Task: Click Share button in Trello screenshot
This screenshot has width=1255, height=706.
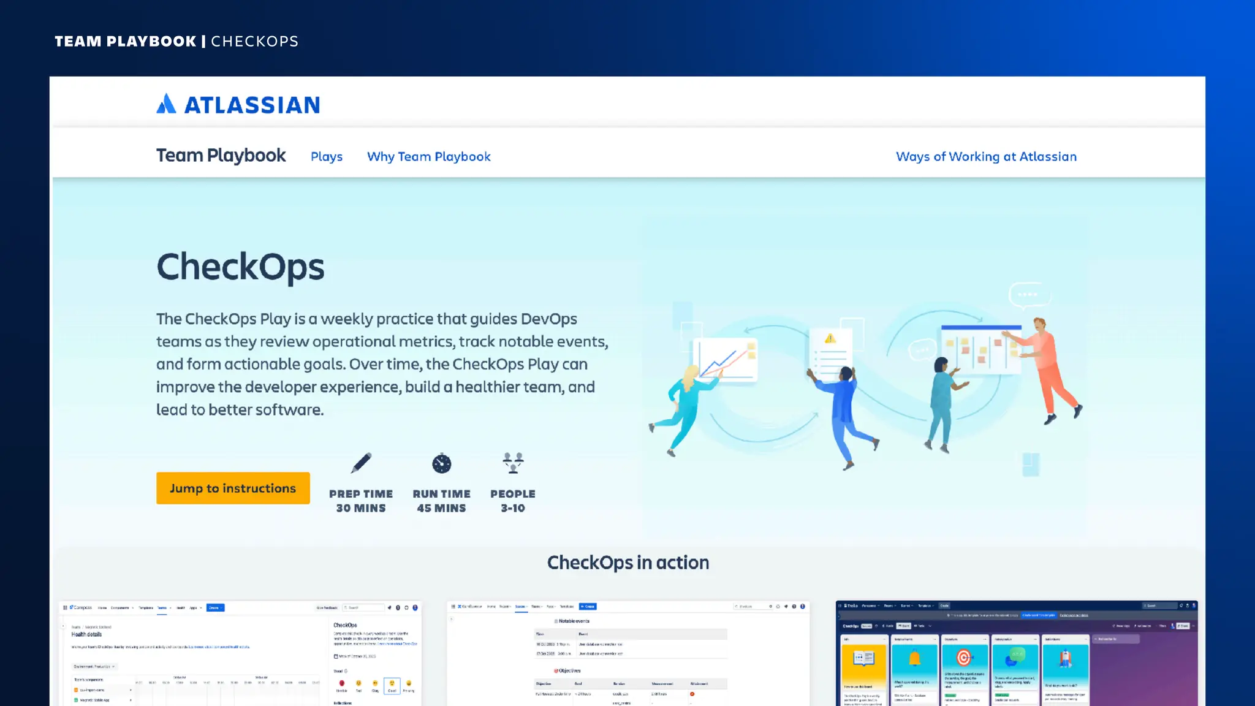Action: pos(1183,626)
